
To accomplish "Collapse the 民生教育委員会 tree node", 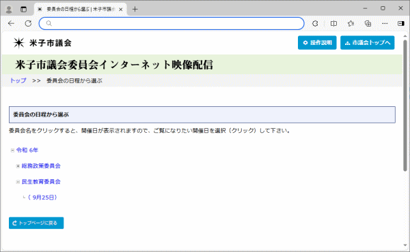I will pos(18,182).
